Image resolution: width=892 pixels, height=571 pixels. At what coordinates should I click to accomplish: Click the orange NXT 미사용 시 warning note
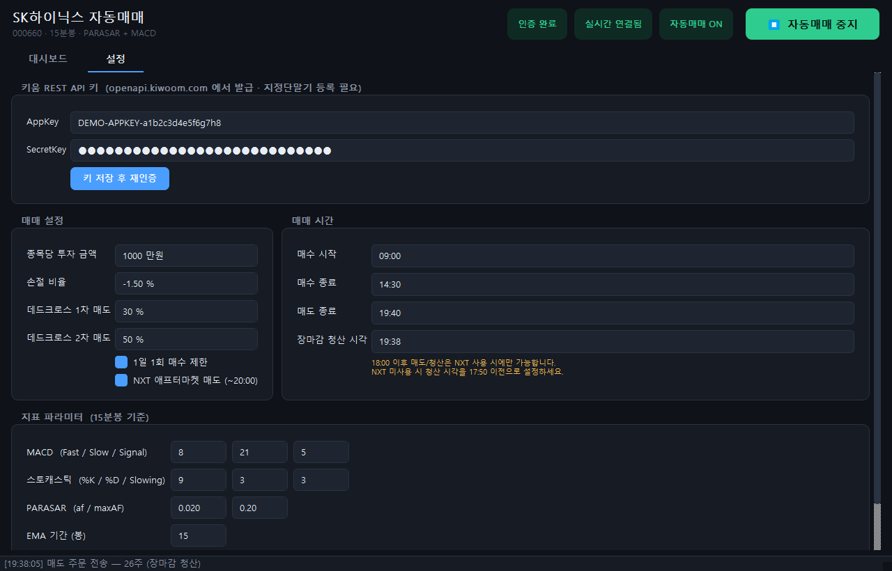point(467,372)
